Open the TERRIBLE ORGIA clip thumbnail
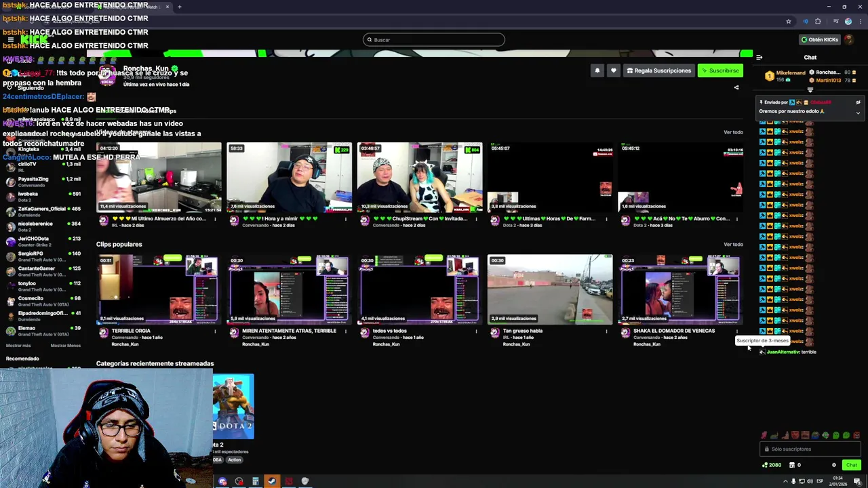This screenshot has height=488, width=868. (x=159, y=289)
